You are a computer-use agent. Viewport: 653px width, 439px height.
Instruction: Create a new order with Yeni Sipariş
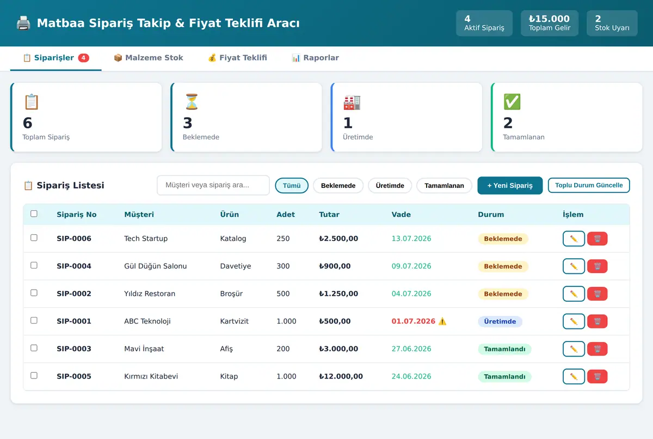510,185
